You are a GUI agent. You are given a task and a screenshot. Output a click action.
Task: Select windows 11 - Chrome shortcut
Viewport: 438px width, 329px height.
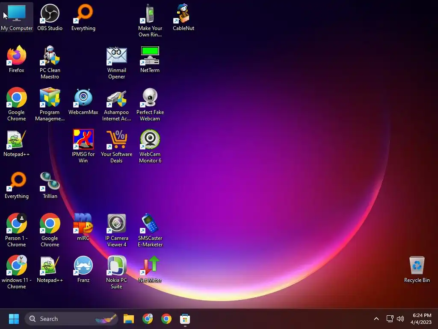17,272
